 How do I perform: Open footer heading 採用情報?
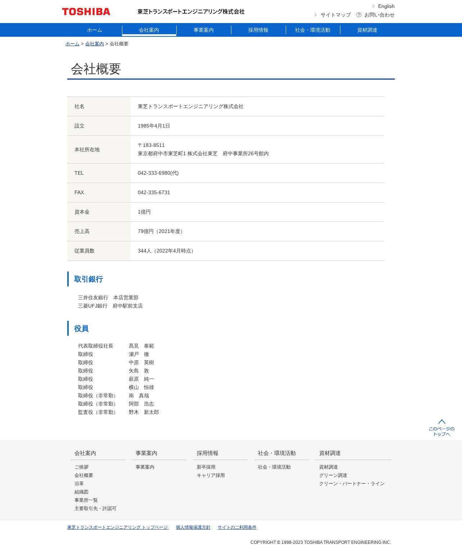point(208,453)
